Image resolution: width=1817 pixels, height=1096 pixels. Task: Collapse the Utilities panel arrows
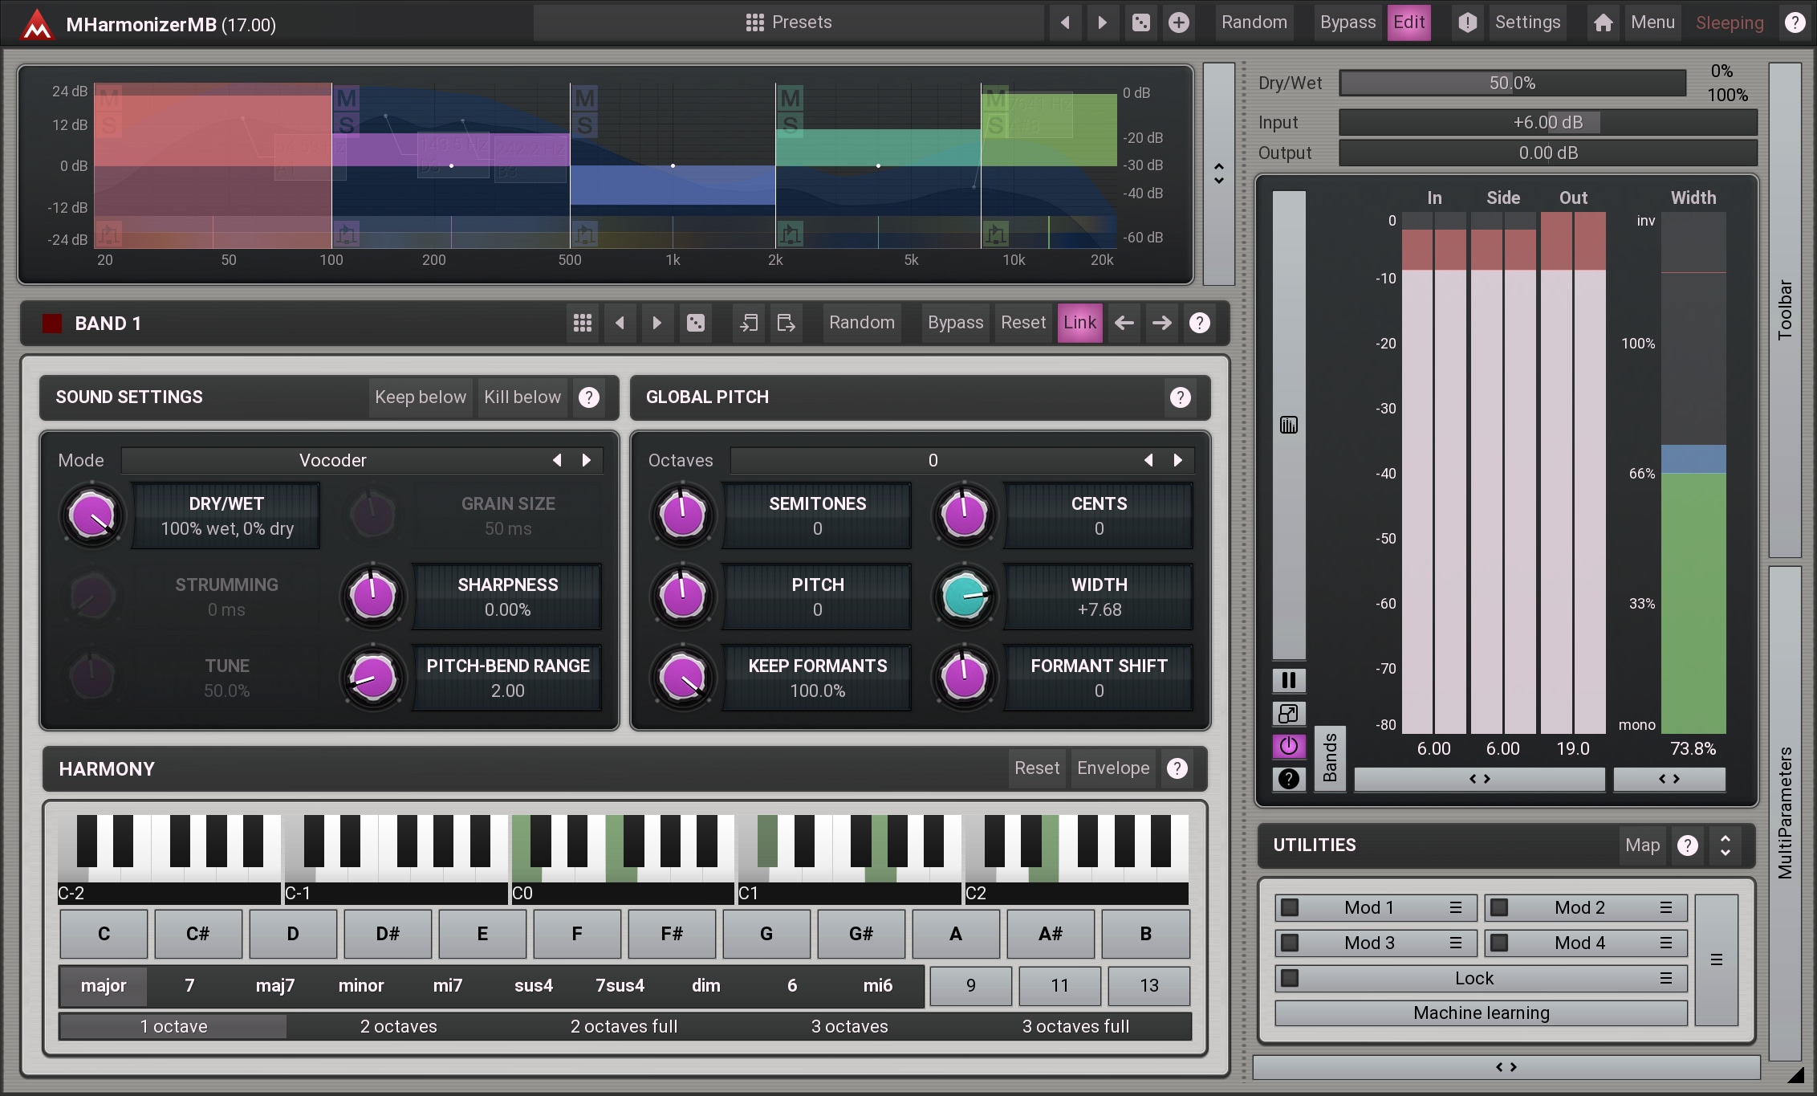(x=1725, y=845)
